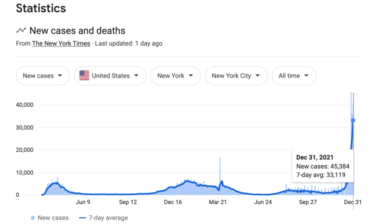Click the Dec 31 data point marker
Image resolution: width=370 pixels, height=224 pixels.
click(x=353, y=120)
